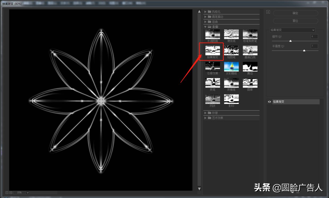329x198 pixels.
Task: Hide the 铬黄渐变 effect layer eye
Action: point(270,102)
